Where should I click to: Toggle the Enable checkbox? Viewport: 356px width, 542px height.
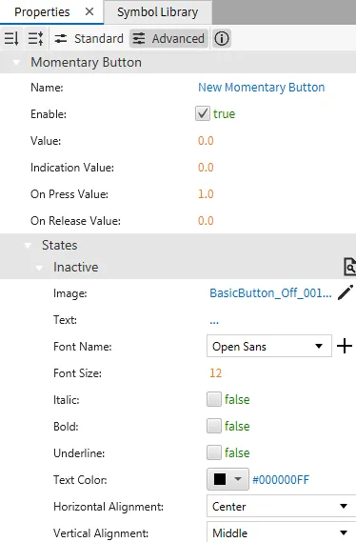[203, 113]
